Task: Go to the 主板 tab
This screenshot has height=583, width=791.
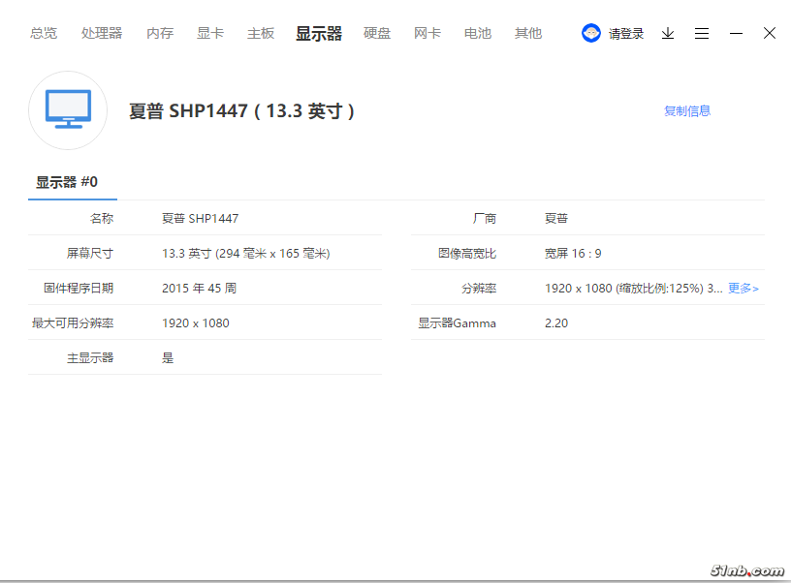Action: click(261, 33)
